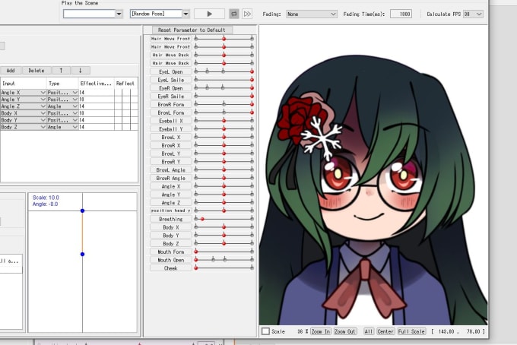Enable the Scale checkbox
Screen dimensions: 517x345
pyautogui.click(x=265, y=331)
